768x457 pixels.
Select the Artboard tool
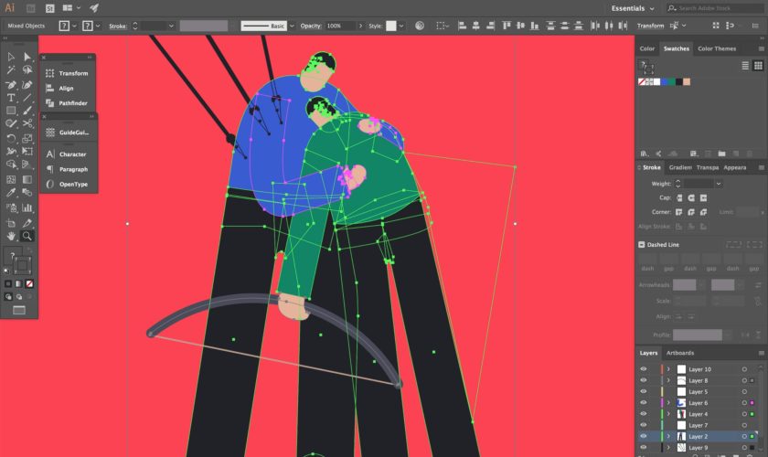(11, 223)
